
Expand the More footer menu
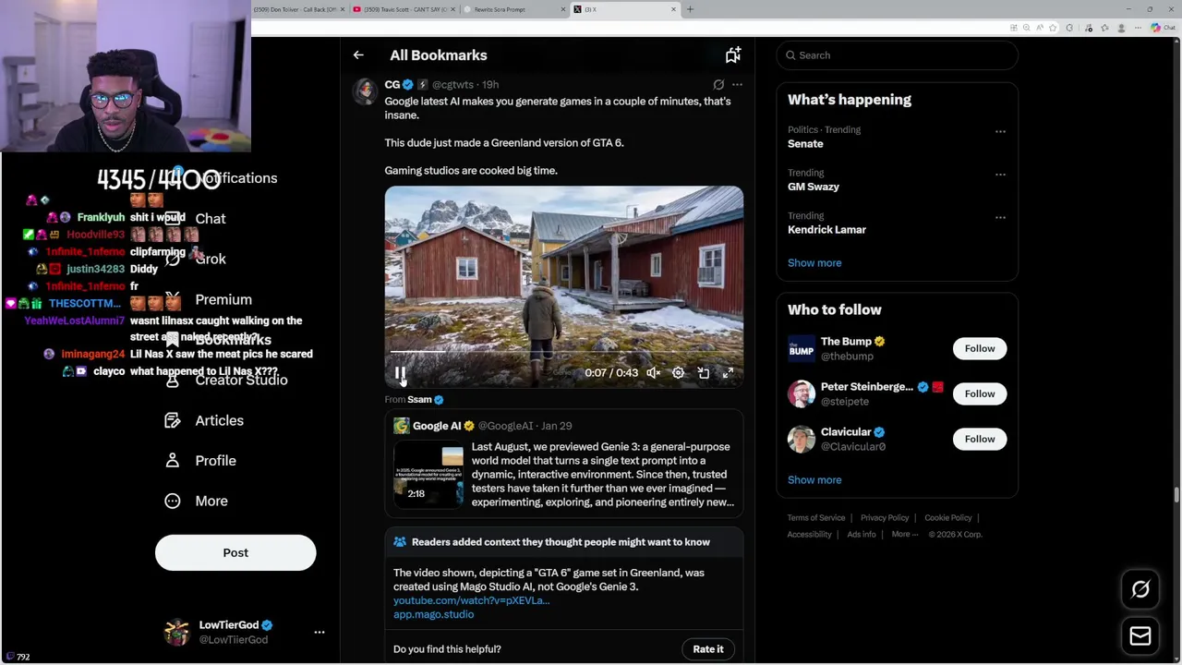904,535
